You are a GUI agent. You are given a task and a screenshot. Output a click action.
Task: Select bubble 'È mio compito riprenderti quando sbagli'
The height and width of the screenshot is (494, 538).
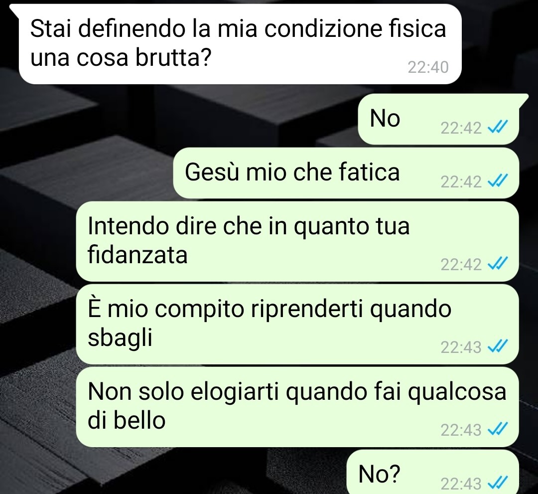click(297, 325)
